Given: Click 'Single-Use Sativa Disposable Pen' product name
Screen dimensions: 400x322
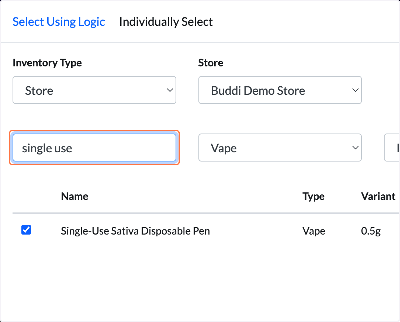Looking at the screenshot, I should tap(135, 231).
